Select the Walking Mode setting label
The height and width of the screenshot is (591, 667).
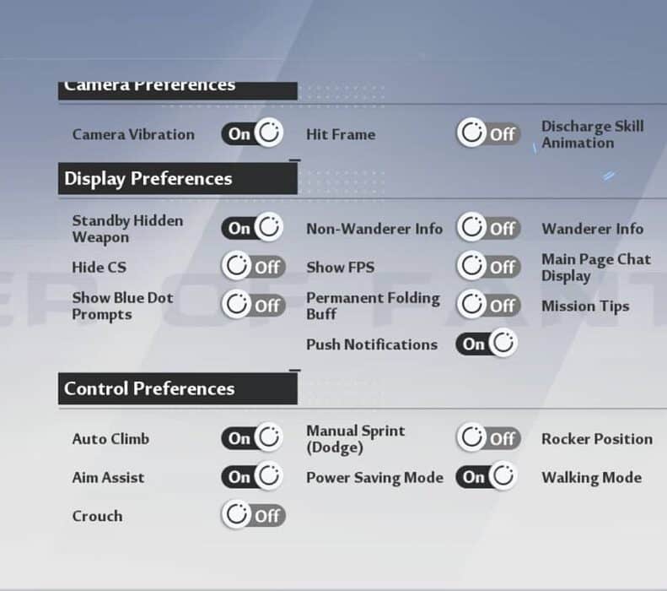point(591,478)
